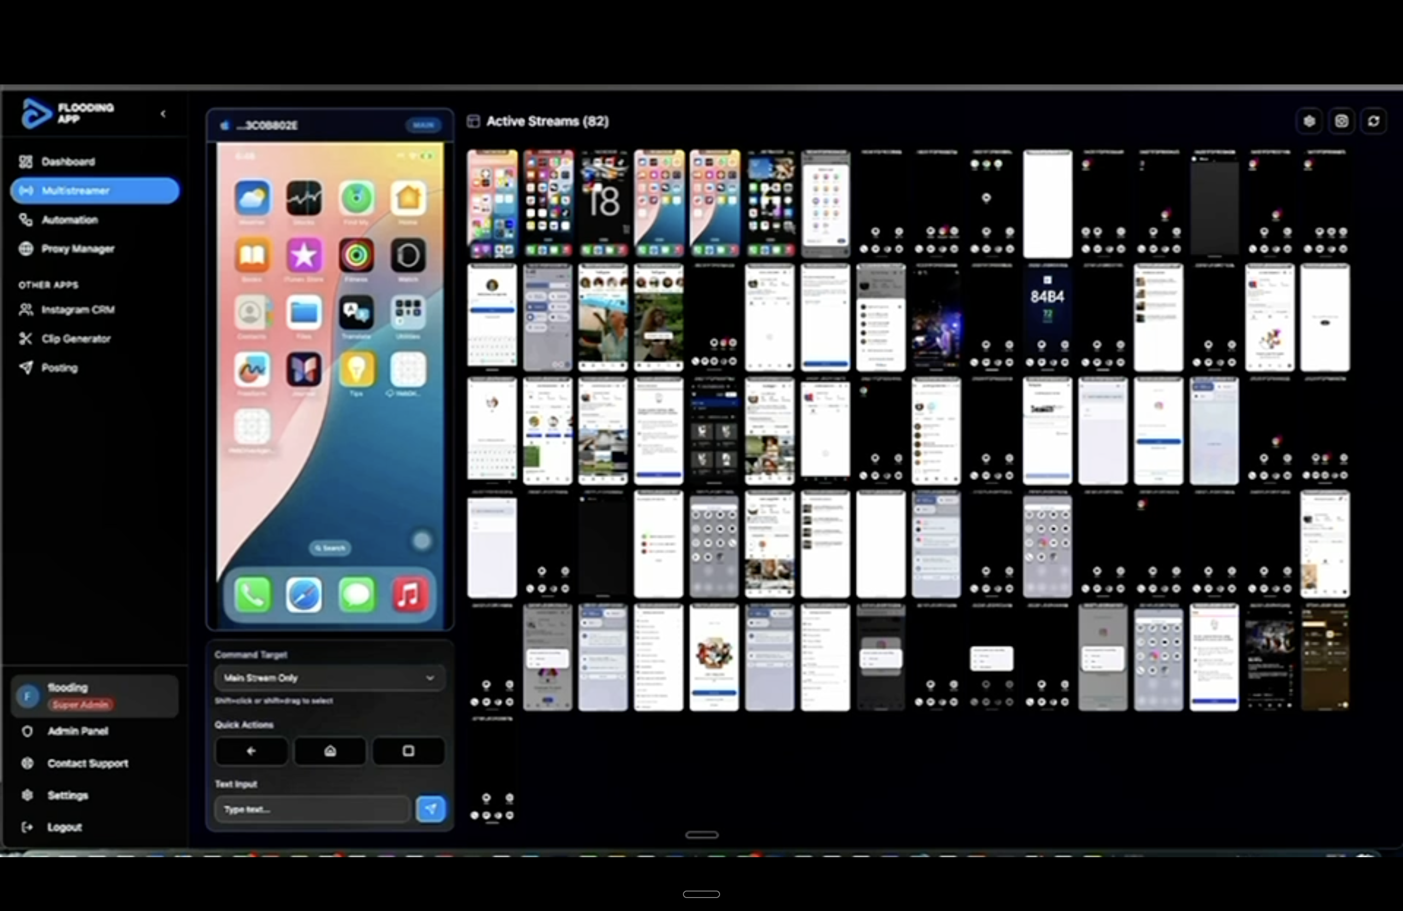
Task: Open the Utilities folder in main stream
Action: point(408,312)
